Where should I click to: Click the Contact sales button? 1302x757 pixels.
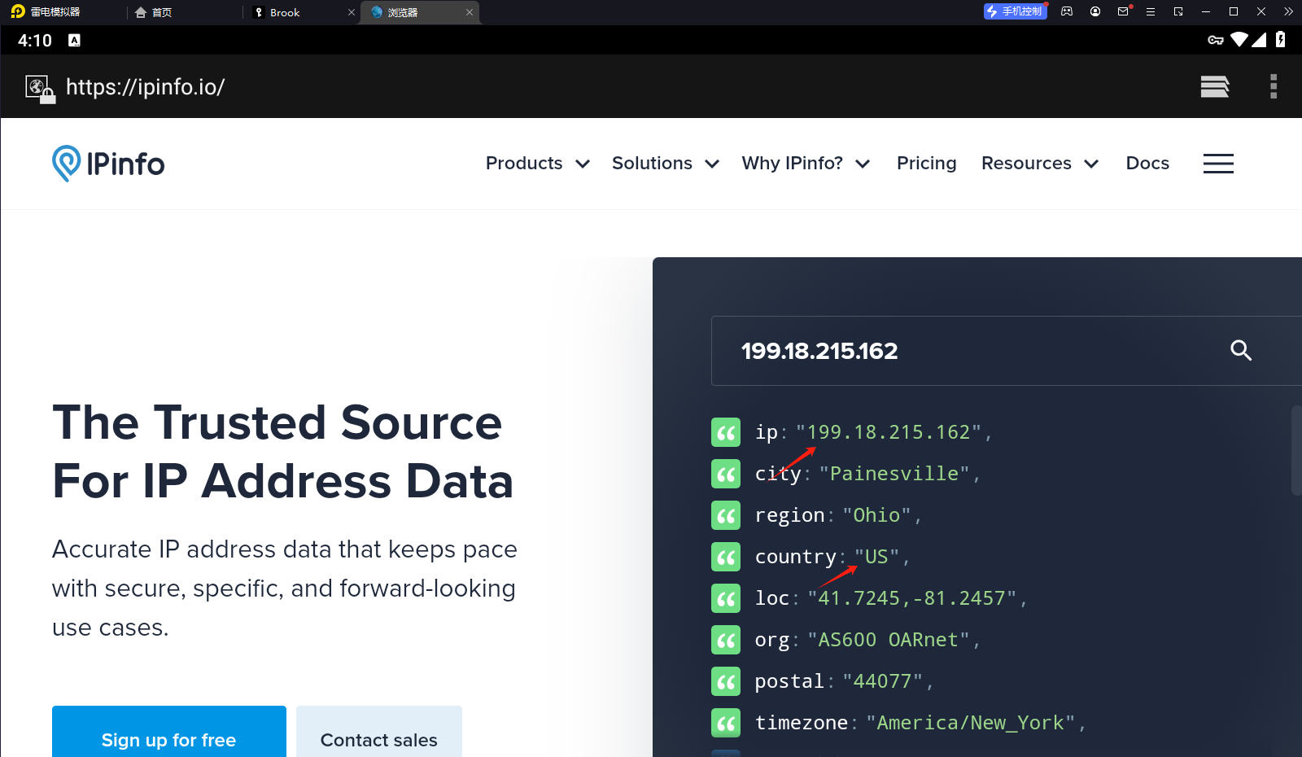379,737
